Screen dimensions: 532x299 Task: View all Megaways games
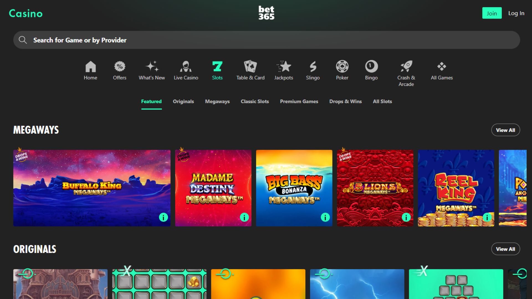[x=505, y=130]
